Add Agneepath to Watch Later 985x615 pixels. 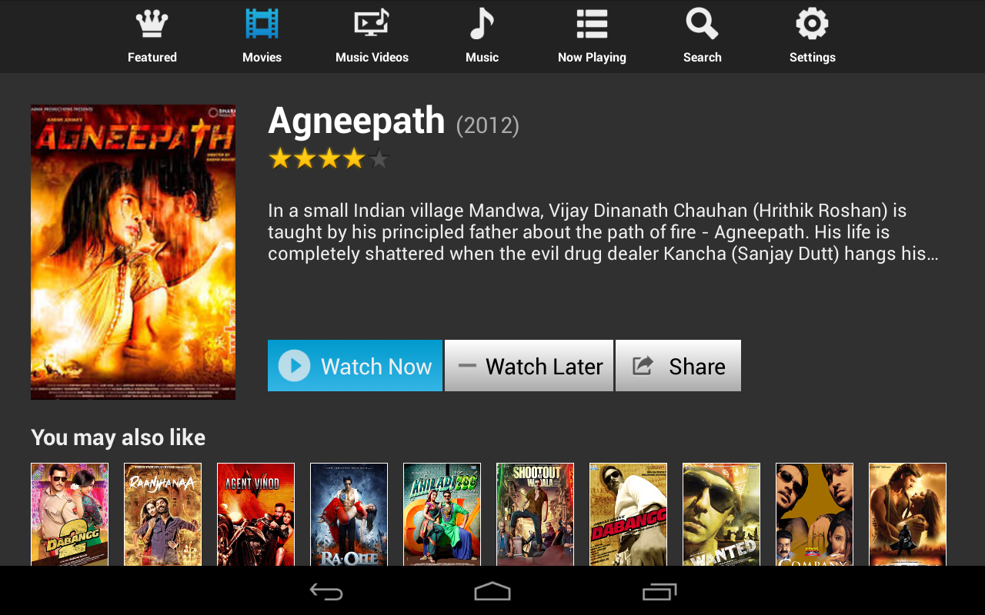(529, 366)
